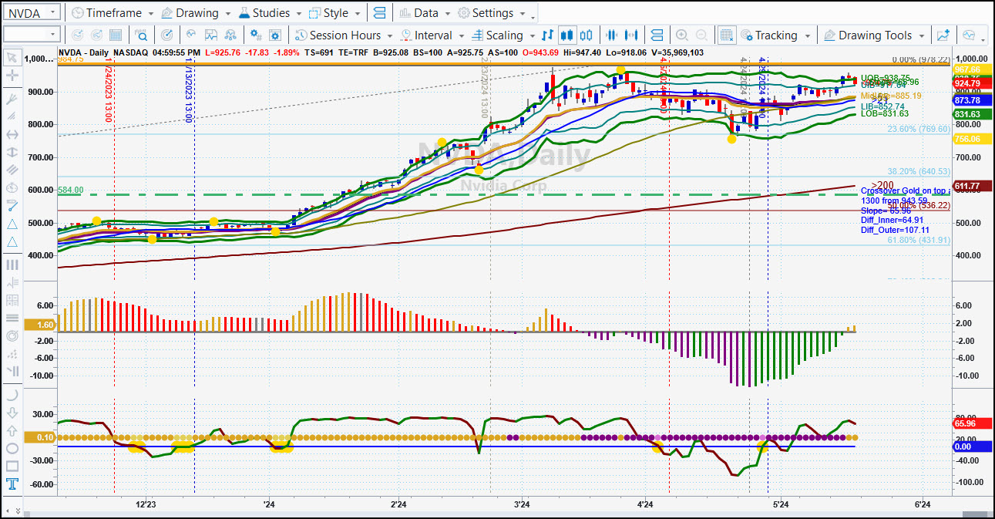Select the arc drawing tool
The width and height of the screenshot is (995, 519).
click(12, 394)
